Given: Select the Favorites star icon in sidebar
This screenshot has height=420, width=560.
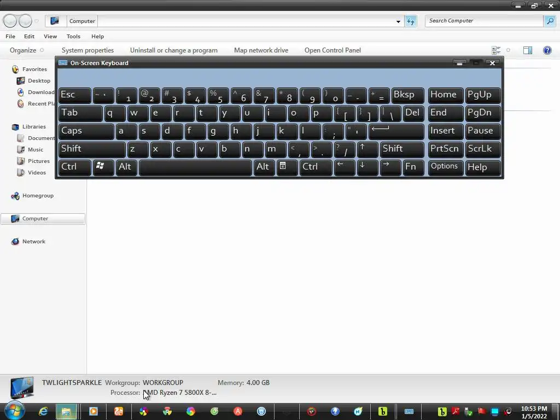Looking at the screenshot, I should point(15,69).
